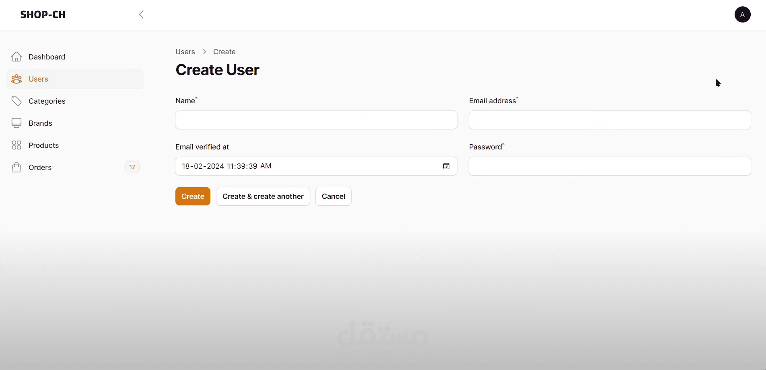Click the orange Create button
Screen dimensions: 766x370
(193, 196)
